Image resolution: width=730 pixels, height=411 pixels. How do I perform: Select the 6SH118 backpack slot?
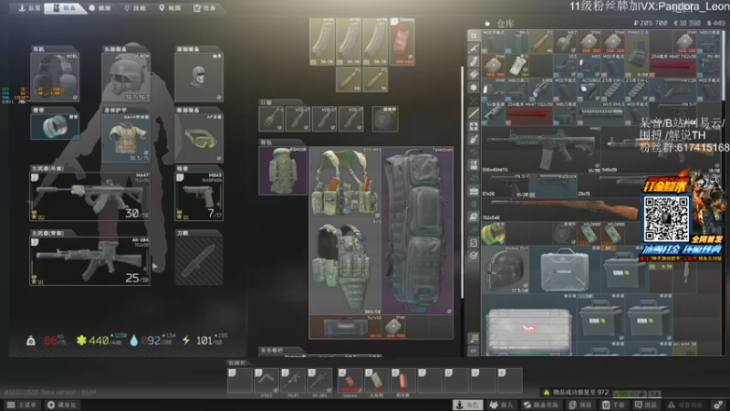283,170
